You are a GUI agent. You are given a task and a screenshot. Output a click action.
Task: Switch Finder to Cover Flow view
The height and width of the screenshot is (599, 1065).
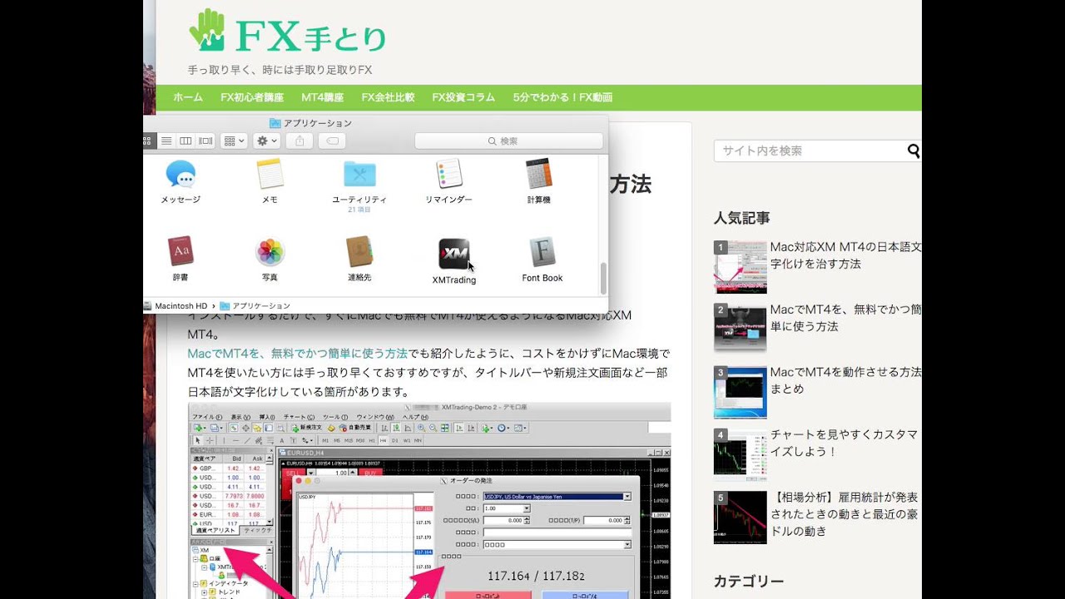point(206,141)
